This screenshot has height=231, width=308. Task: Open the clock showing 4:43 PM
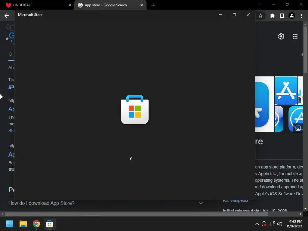point(294,224)
